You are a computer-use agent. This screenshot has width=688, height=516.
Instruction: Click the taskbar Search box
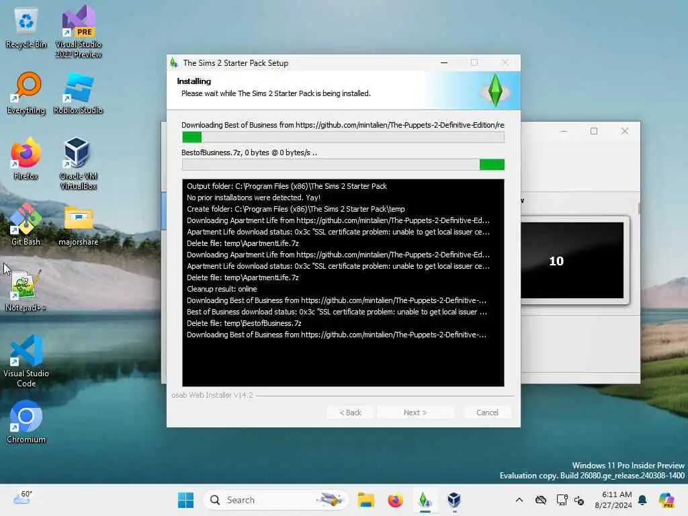(x=275, y=500)
